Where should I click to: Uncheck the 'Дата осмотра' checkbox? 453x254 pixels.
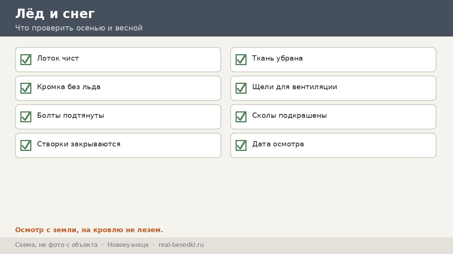(241, 145)
